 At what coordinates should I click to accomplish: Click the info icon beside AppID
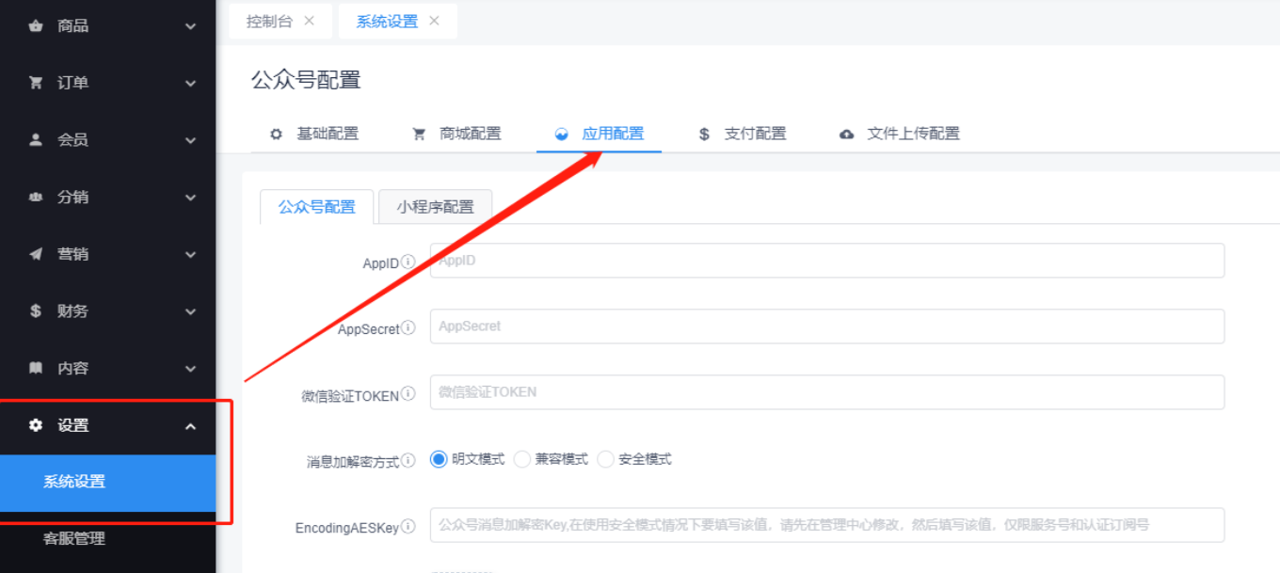(x=408, y=262)
